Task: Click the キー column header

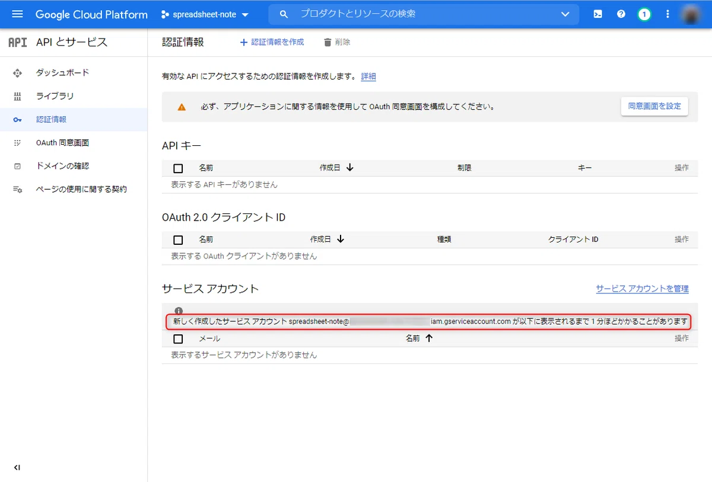Action: coord(584,168)
